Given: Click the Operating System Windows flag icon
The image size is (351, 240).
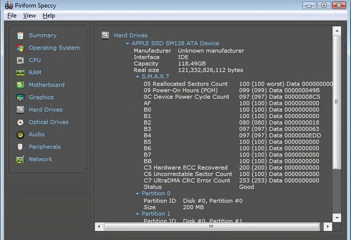Looking at the screenshot, I should (20, 48).
